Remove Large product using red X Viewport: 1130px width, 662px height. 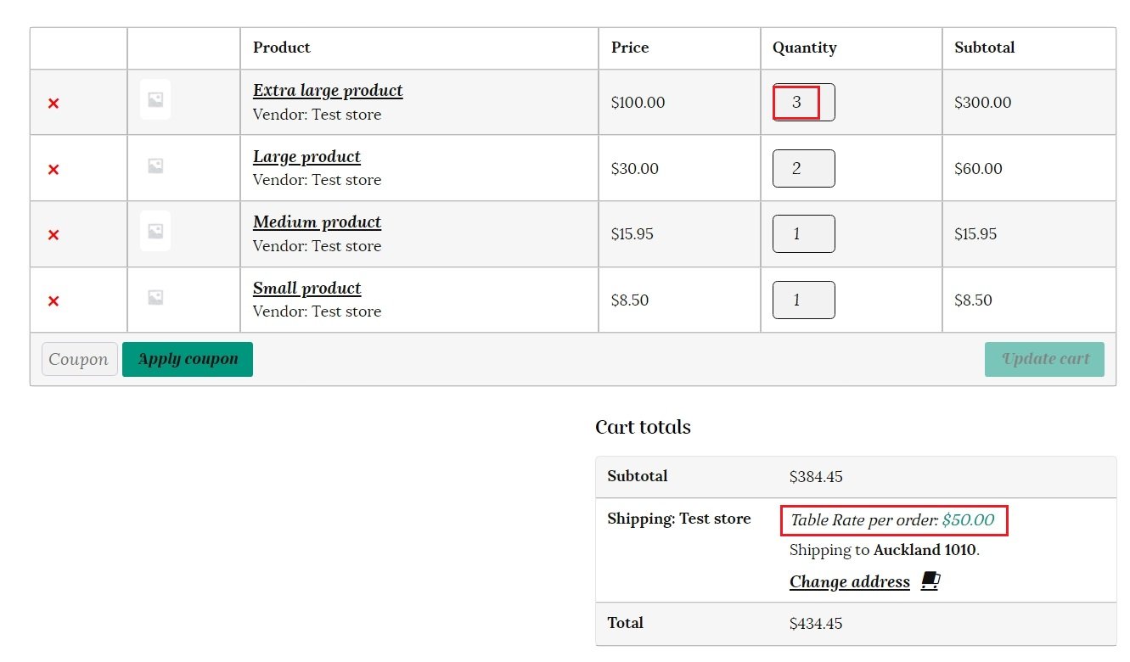53,170
